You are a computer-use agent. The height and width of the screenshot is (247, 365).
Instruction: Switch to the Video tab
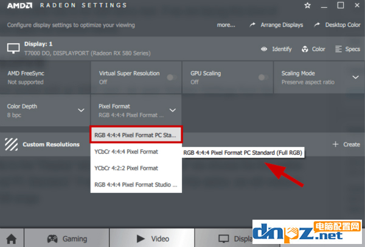point(152,238)
